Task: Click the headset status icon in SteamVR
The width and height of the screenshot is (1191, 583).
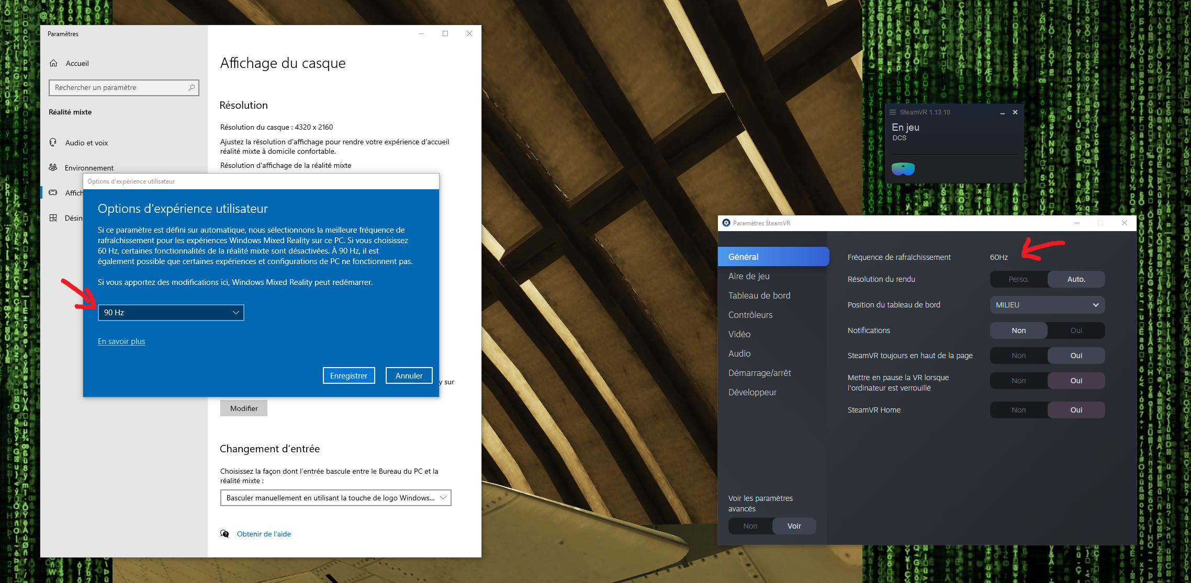Action: tap(903, 169)
